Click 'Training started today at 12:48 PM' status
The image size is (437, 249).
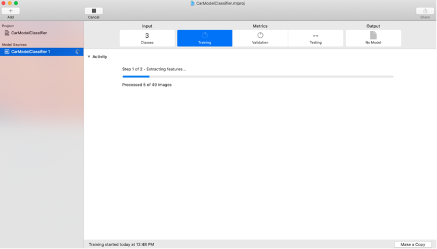(121, 244)
